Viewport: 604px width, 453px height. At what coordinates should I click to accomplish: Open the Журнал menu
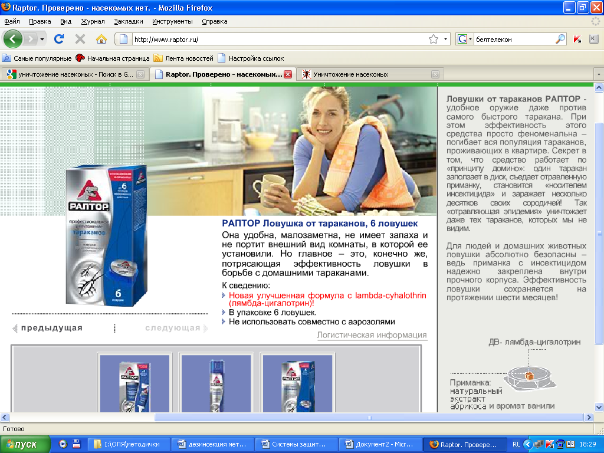(93, 22)
